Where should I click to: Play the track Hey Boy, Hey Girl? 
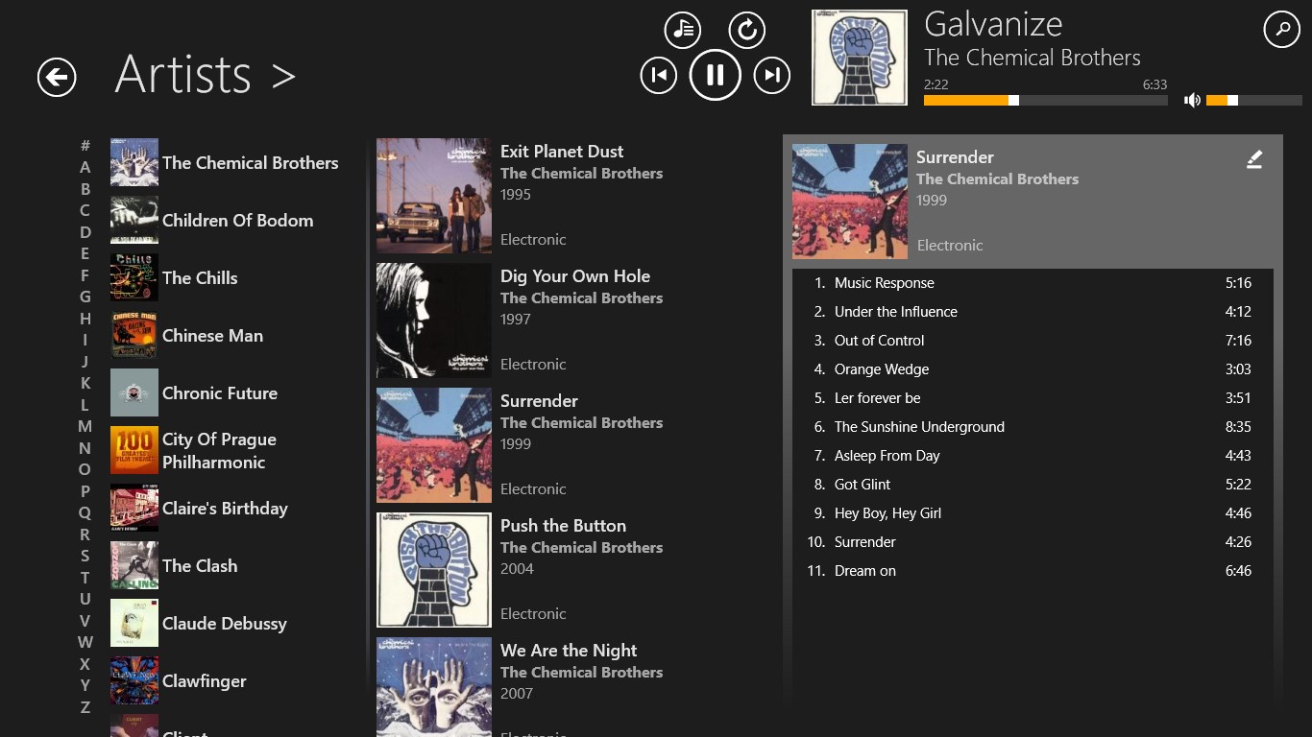point(887,513)
